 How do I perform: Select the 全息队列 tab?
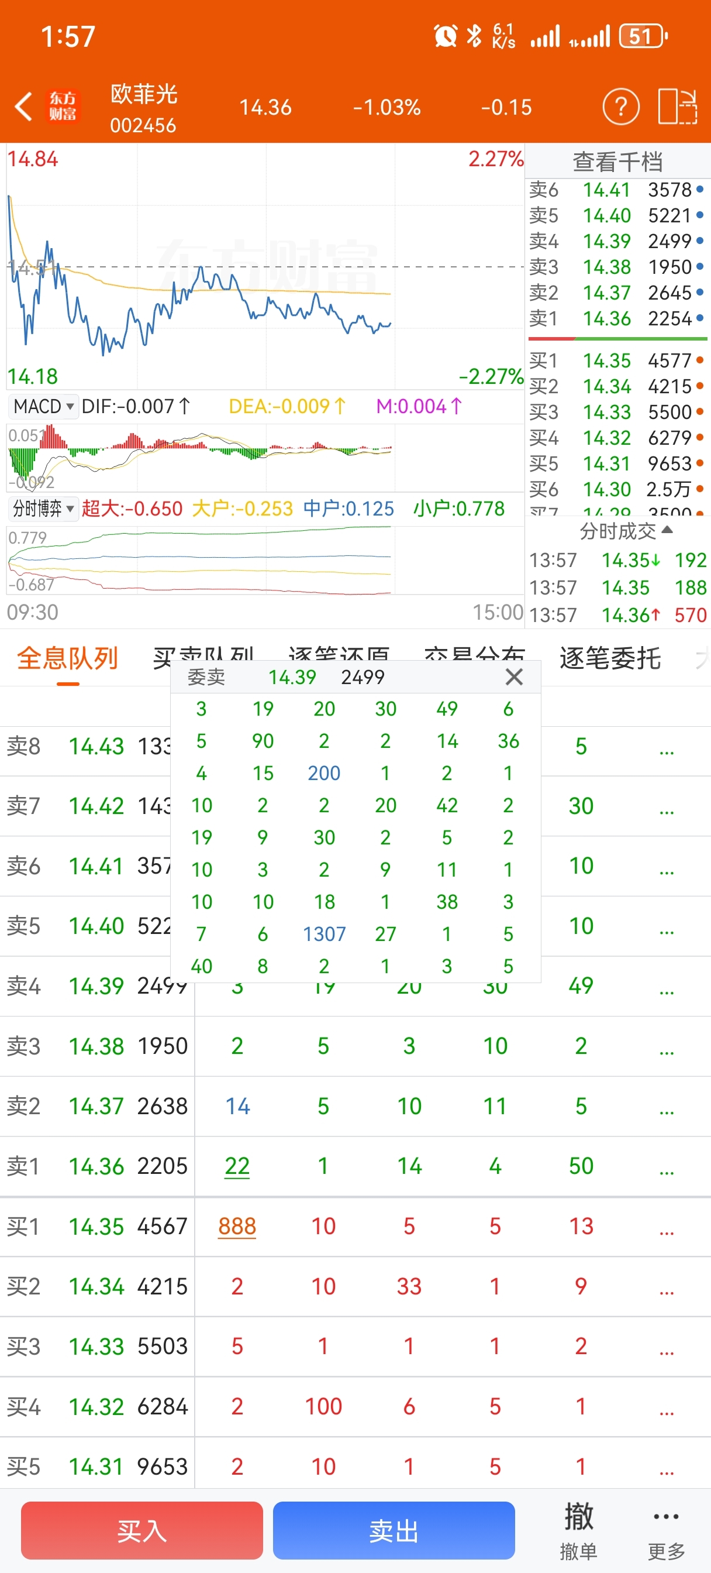click(68, 658)
